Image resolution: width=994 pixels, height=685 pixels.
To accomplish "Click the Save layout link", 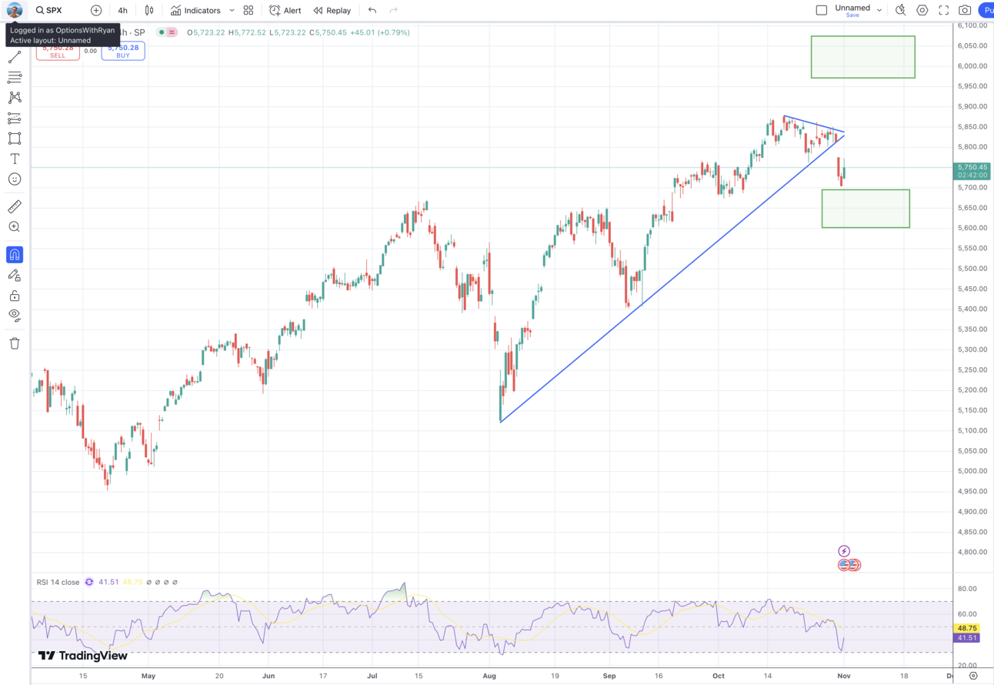I will coord(852,15).
